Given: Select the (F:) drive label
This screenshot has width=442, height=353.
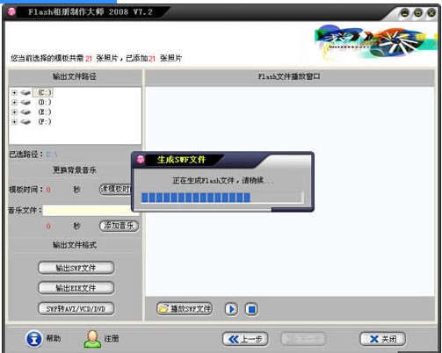Looking at the screenshot, I should (x=45, y=122).
